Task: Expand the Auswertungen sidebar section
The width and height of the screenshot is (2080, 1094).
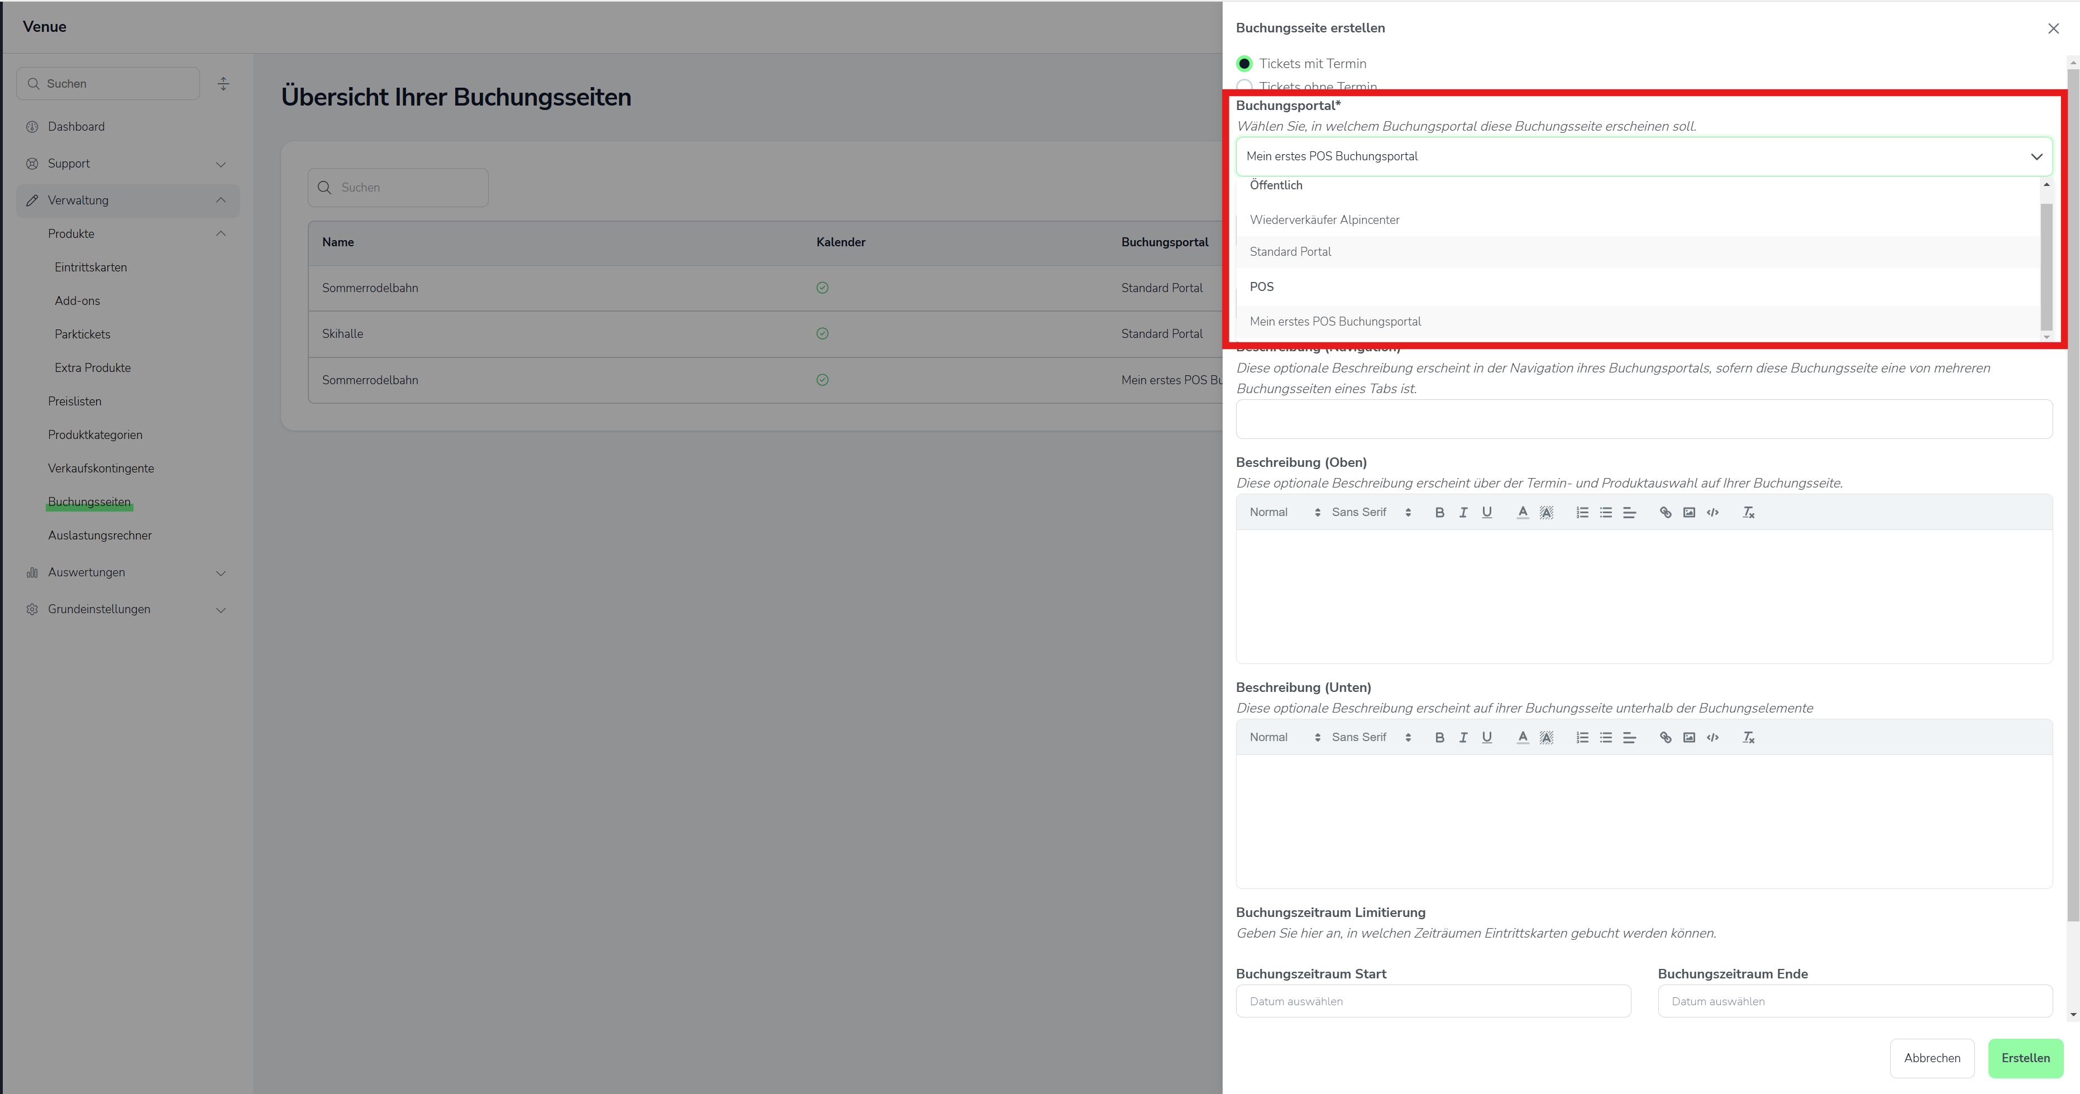Action: (x=127, y=572)
